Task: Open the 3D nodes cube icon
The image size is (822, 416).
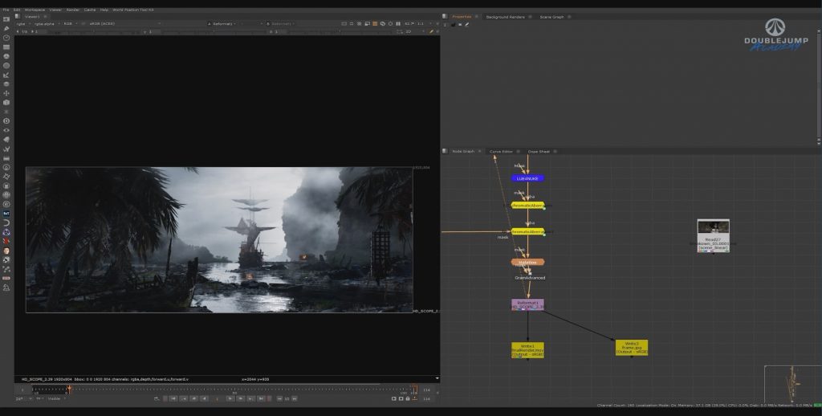Action: click(x=6, y=103)
